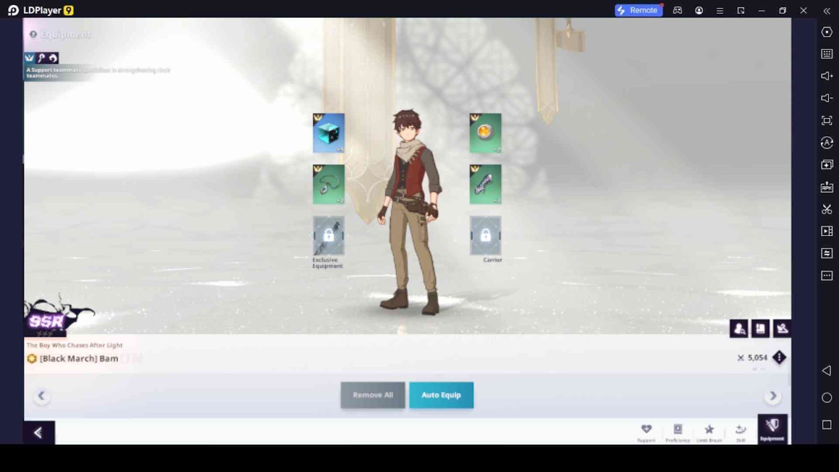The width and height of the screenshot is (839, 472).
Task: Toggle LDPlayer fullscreen icon
Action: 827,121
